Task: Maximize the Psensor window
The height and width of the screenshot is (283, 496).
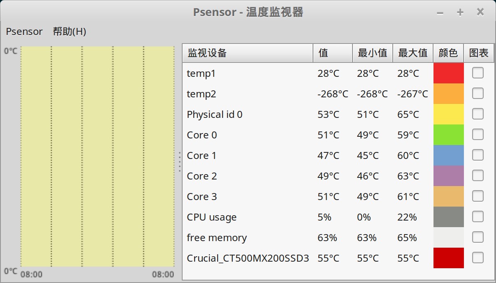Action: [460, 12]
